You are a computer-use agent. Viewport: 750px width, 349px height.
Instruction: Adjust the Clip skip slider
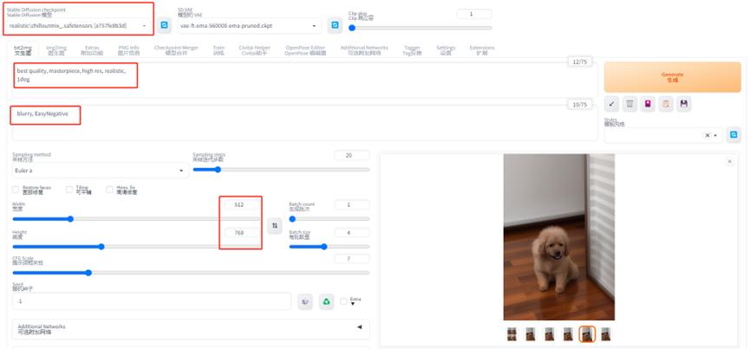[x=421, y=28]
